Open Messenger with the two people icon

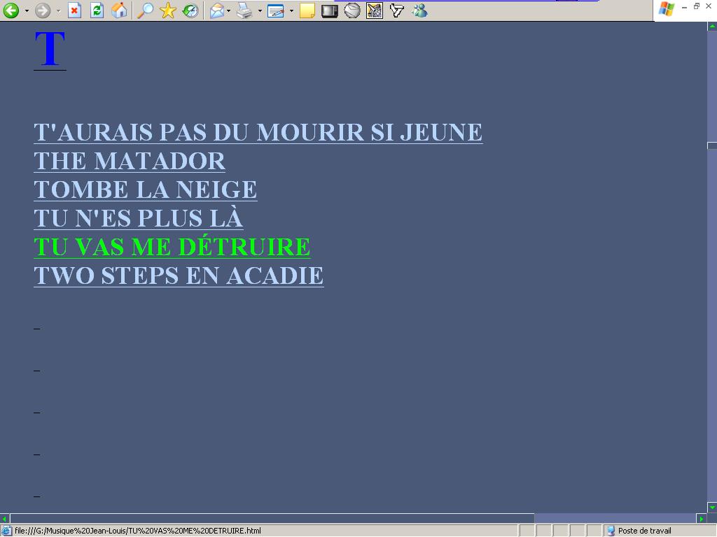(x=419, y=10)
